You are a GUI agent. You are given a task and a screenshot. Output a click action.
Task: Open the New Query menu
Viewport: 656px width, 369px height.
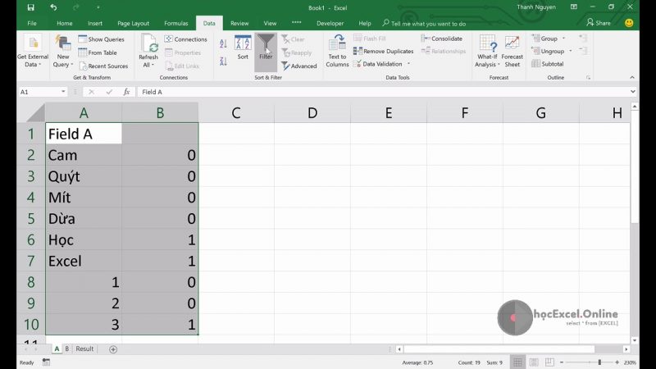tap(63, 51)
